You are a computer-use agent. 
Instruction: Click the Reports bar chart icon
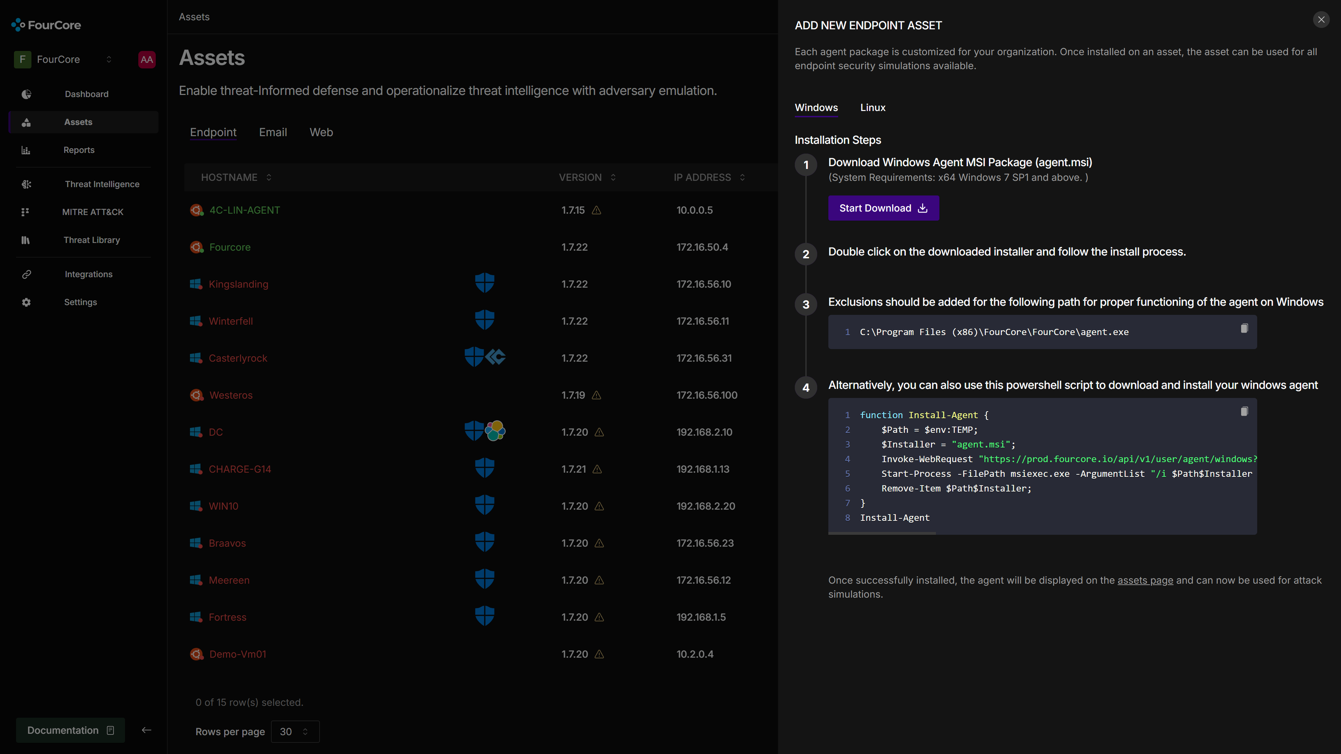coord(26,150)
